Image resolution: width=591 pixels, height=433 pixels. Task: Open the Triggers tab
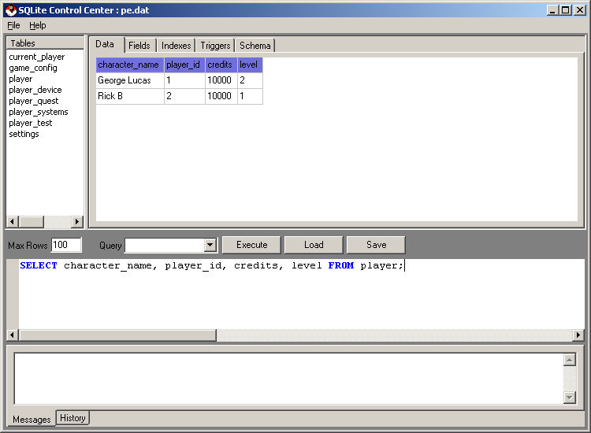(215, 46)
